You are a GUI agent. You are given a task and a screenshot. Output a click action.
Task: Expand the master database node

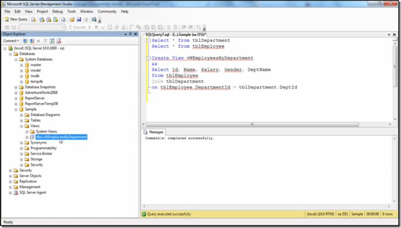pyautogui.click(x=22, y=65)
